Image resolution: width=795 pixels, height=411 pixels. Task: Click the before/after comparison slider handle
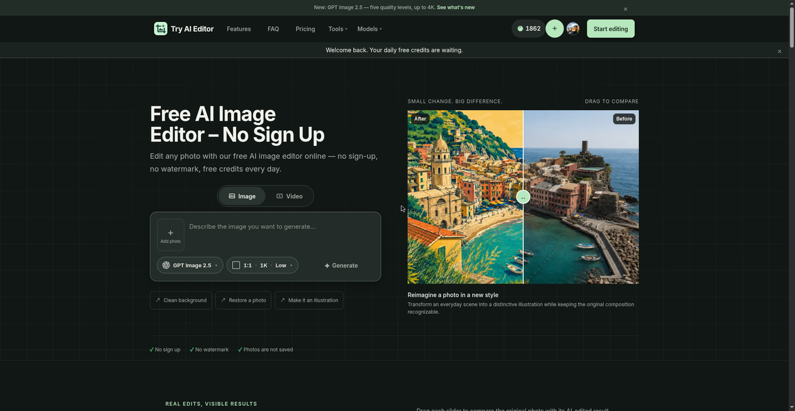coord(523,197)
